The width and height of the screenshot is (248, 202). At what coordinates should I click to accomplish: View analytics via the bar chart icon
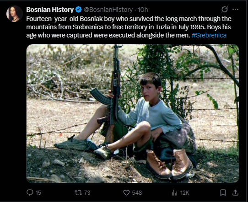coord(174,193)
